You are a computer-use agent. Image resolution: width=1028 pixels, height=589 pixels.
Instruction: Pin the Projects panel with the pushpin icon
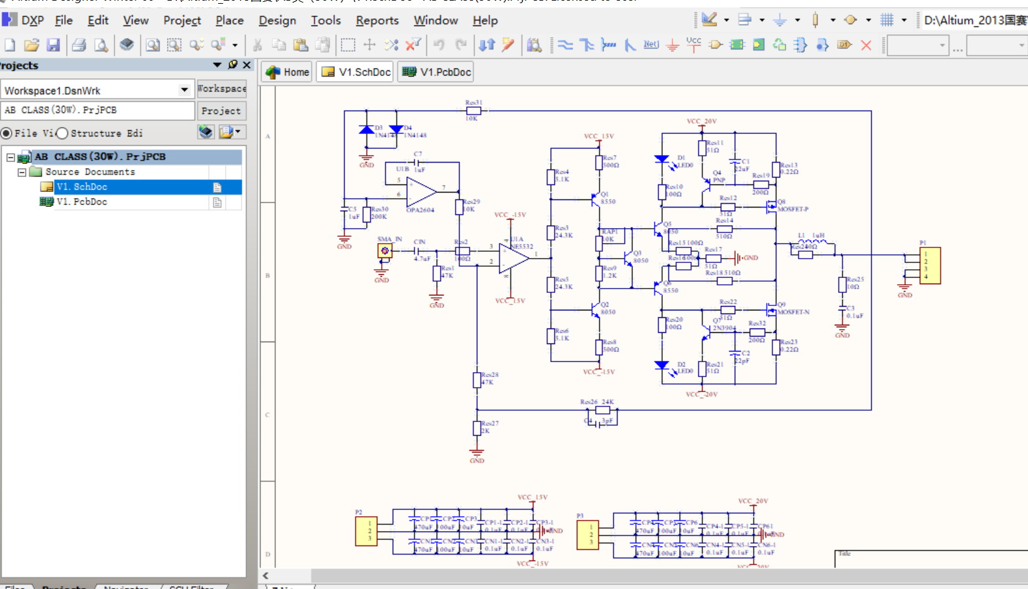pyautogui.click(x=233, y=65)
